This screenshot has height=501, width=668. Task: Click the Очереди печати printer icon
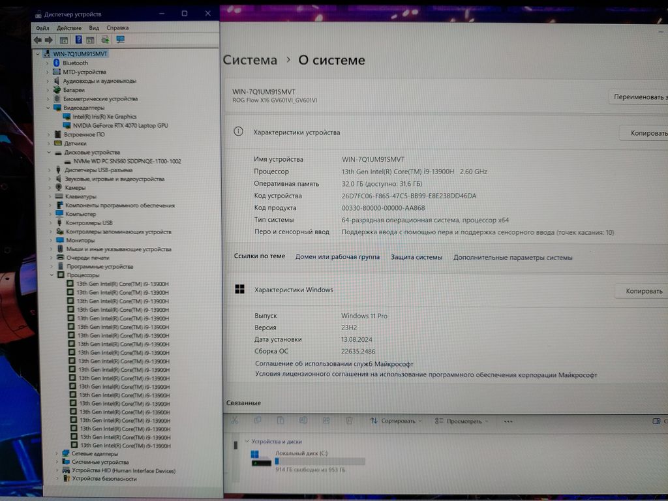(61, 257)
